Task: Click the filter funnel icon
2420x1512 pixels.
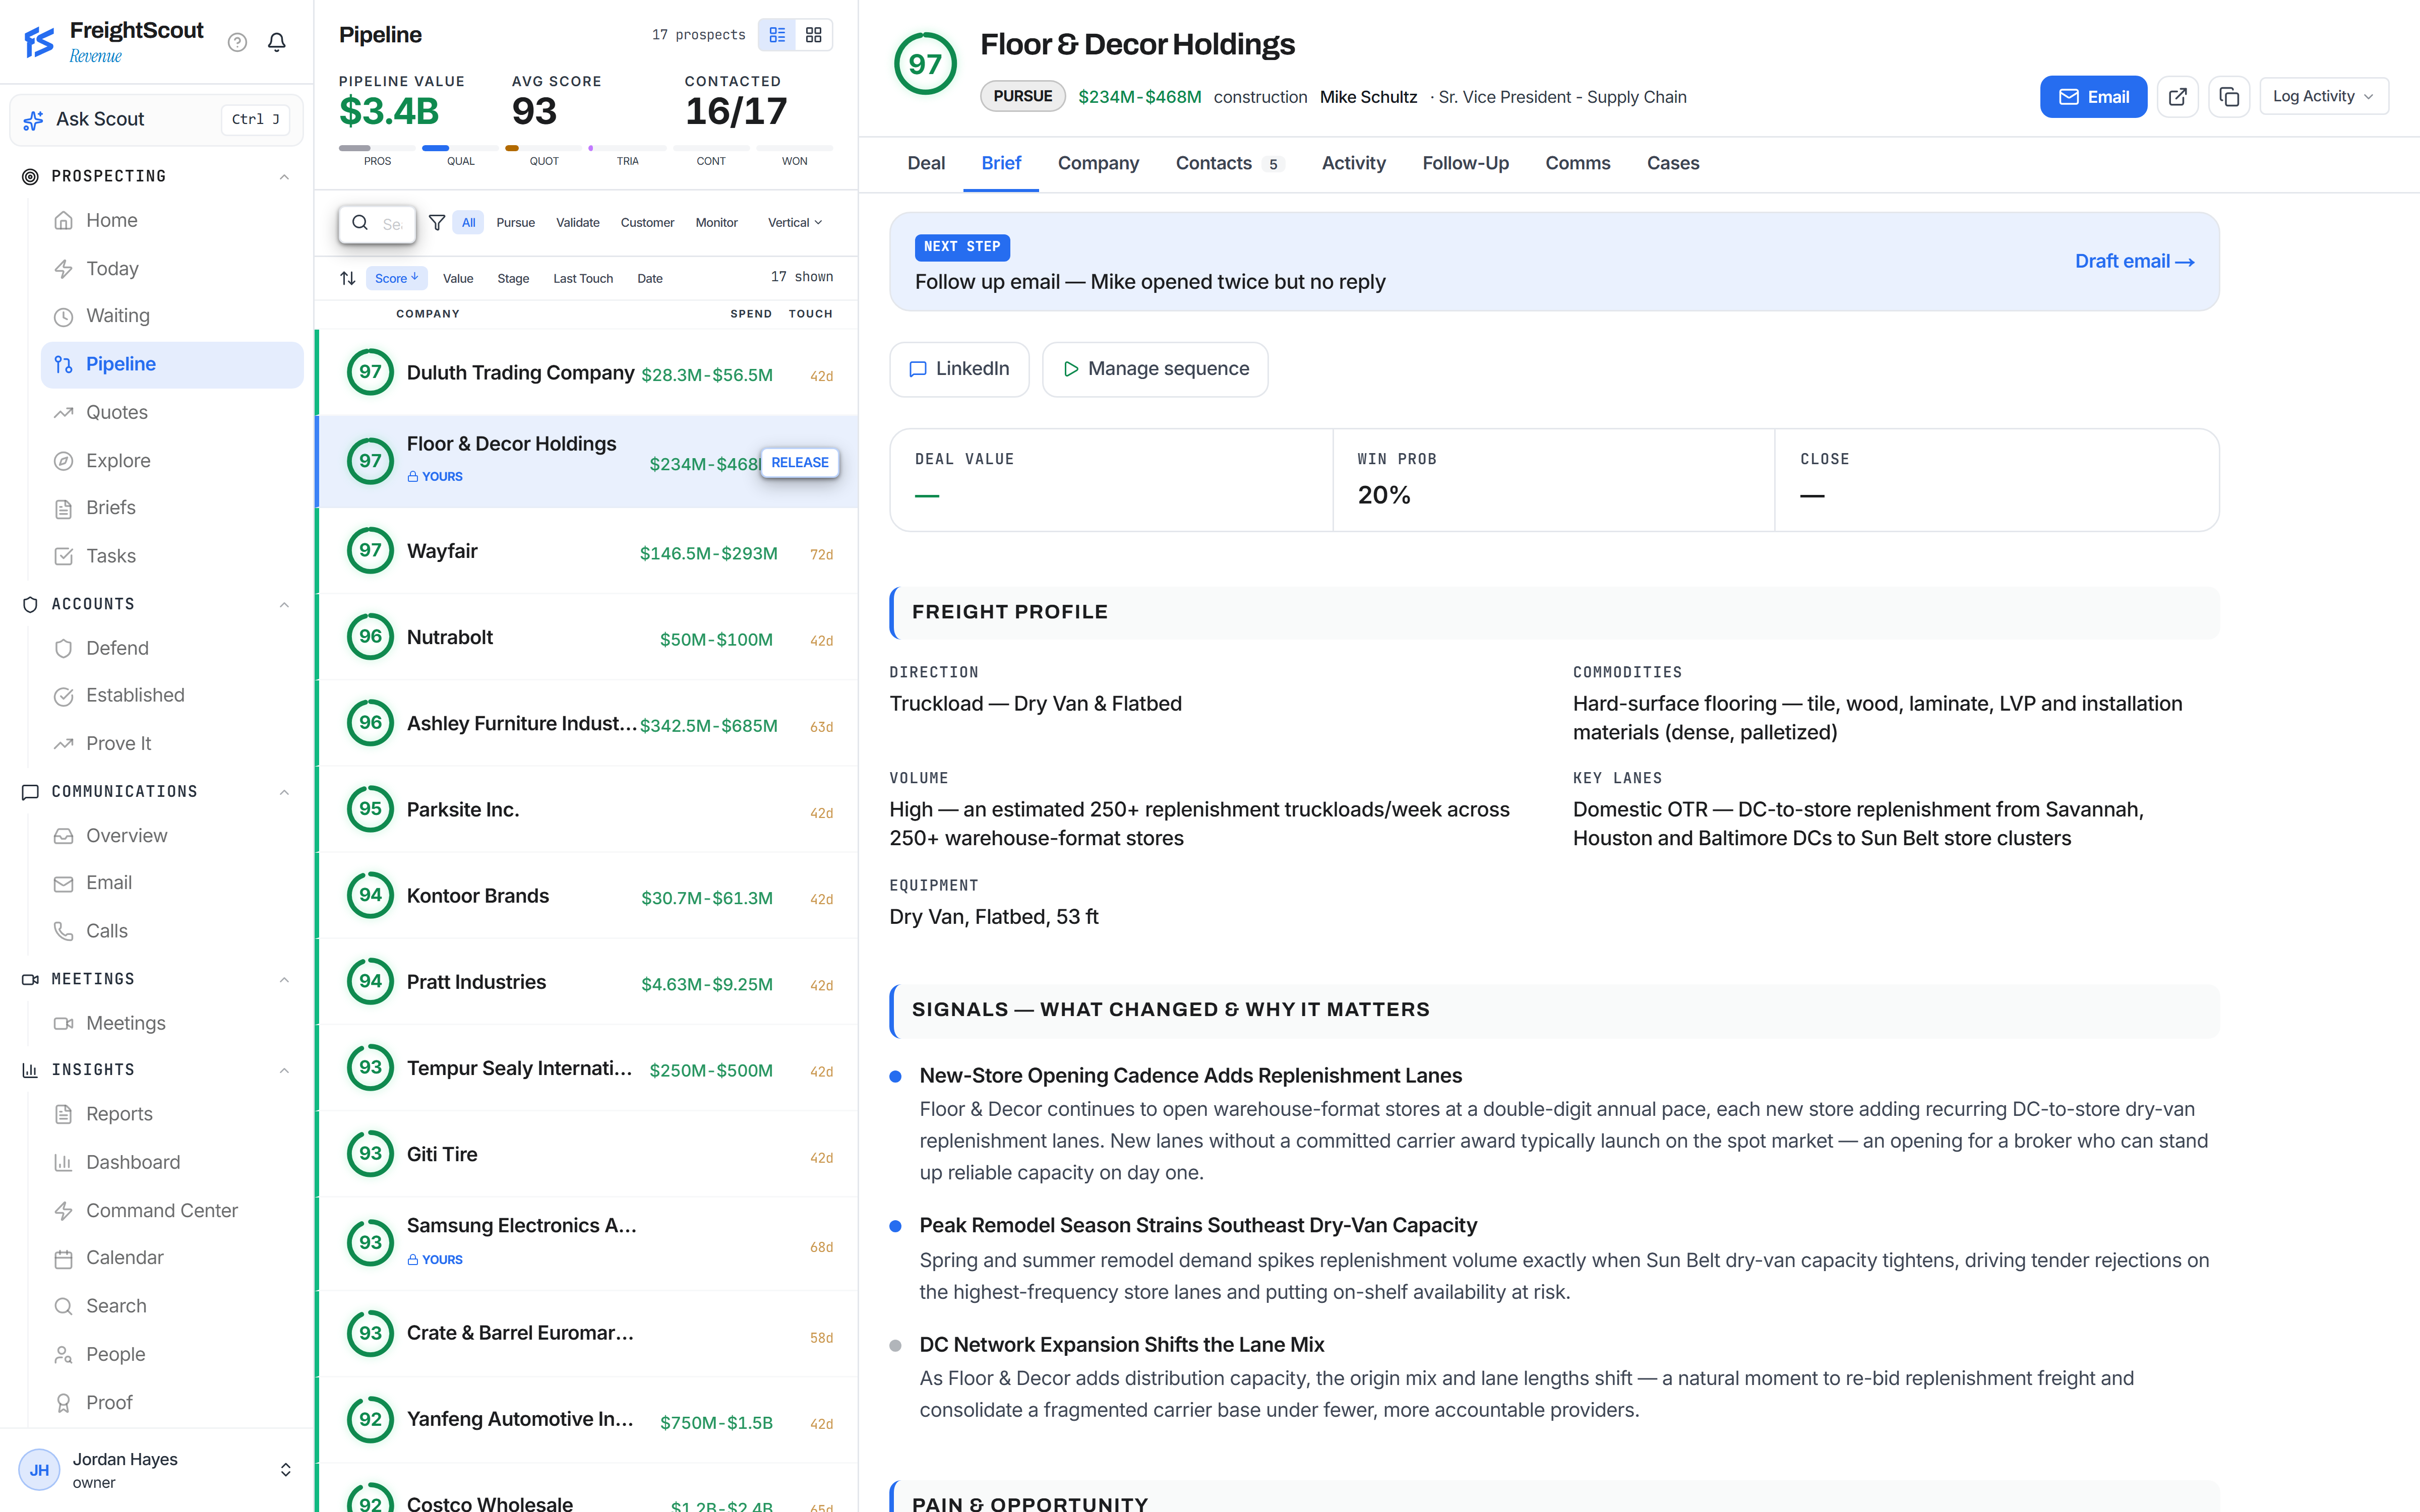Action: click(x=437, y=223)
